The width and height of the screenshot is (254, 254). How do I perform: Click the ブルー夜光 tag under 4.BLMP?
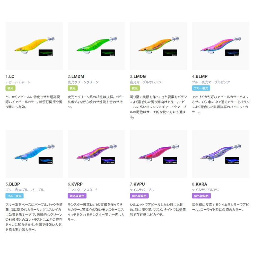(201, 88)
